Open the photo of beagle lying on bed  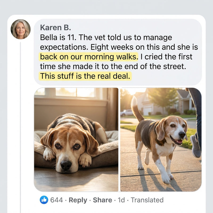(x=76, y=140)
